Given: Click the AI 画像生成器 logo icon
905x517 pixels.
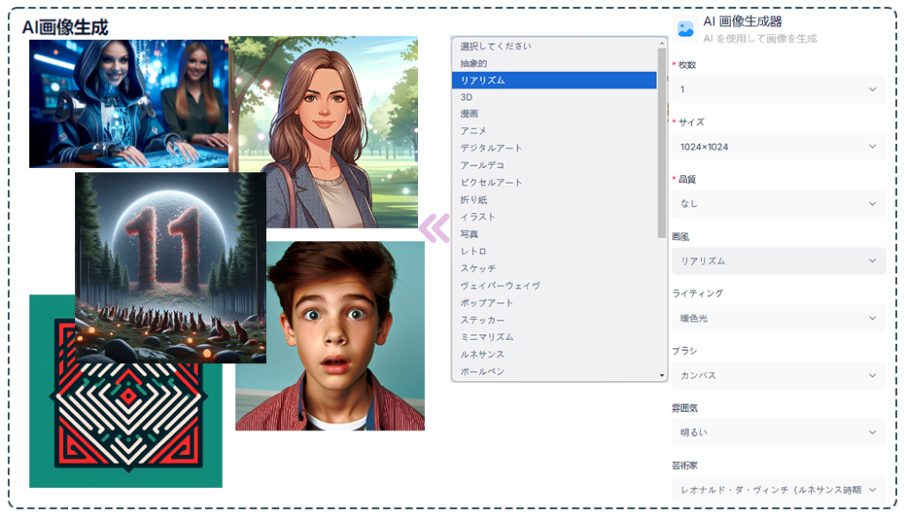Looking at the screenshot, I should pyautogui.click(x=685, y=28).
